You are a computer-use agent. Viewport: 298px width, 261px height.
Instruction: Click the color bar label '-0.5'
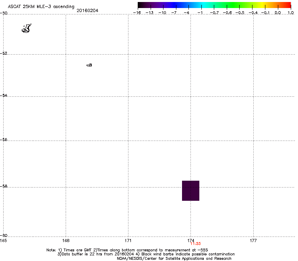click(x=240, y=13)
